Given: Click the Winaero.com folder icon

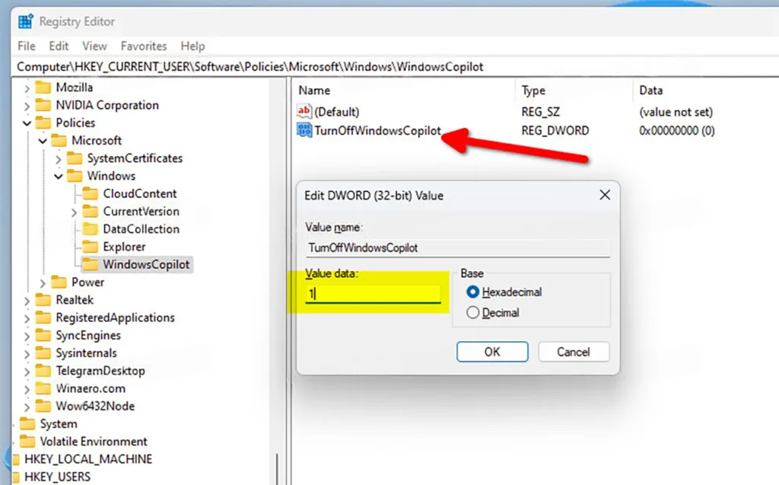Looking at the screenshot, I should (x=43, y=388).
